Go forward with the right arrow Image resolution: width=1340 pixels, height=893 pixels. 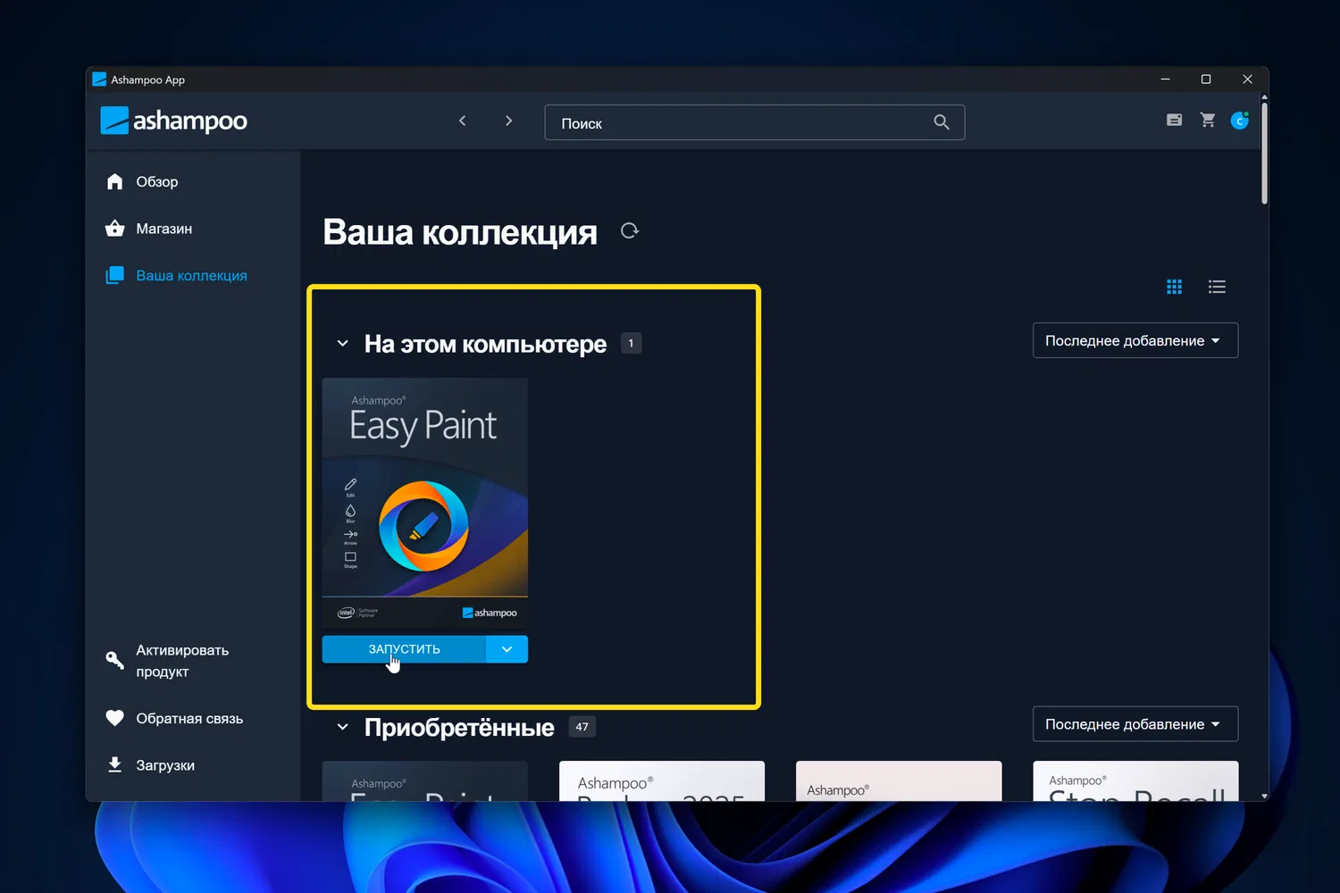pyautogui.click(x=508, y=121)
